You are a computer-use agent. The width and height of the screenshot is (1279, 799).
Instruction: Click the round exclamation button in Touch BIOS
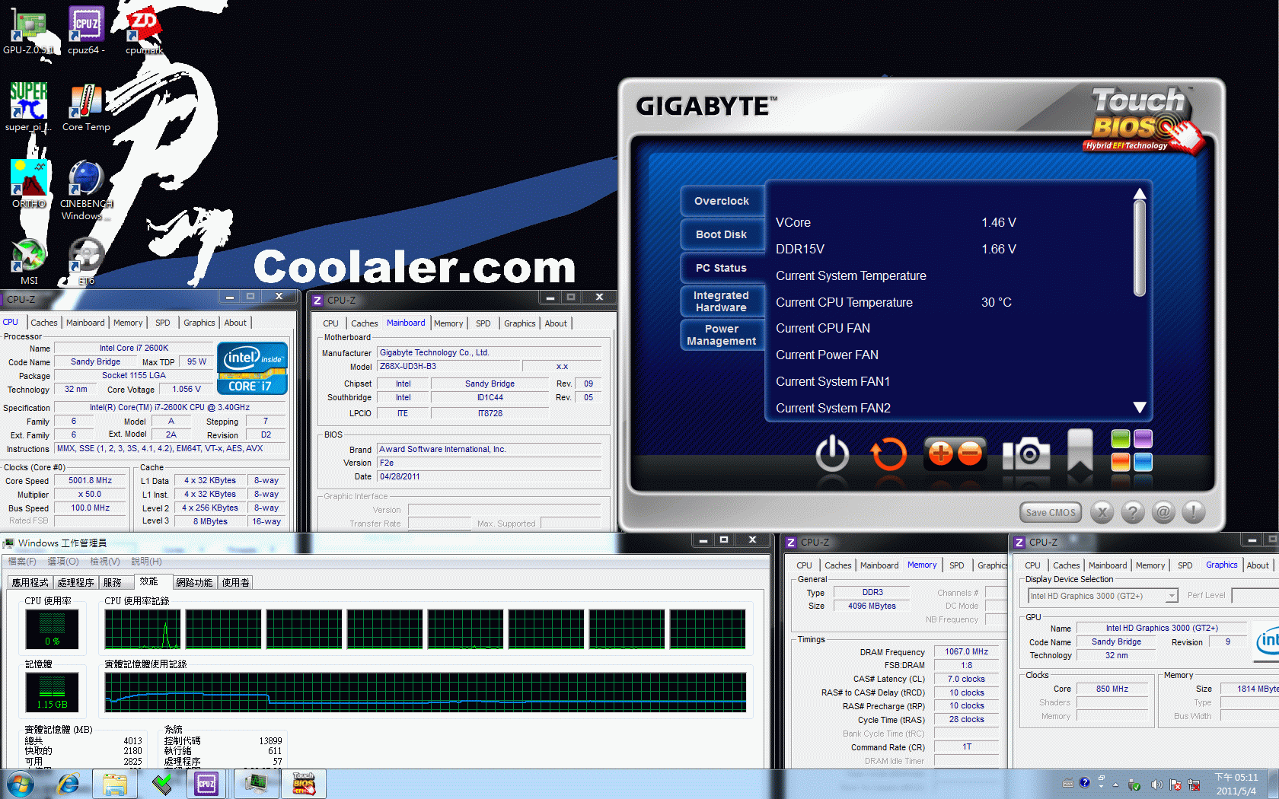pyautogui.click(x=1194, y=512)
